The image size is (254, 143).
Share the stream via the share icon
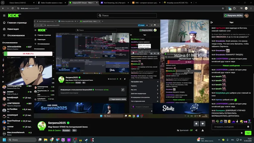(196, 130)
